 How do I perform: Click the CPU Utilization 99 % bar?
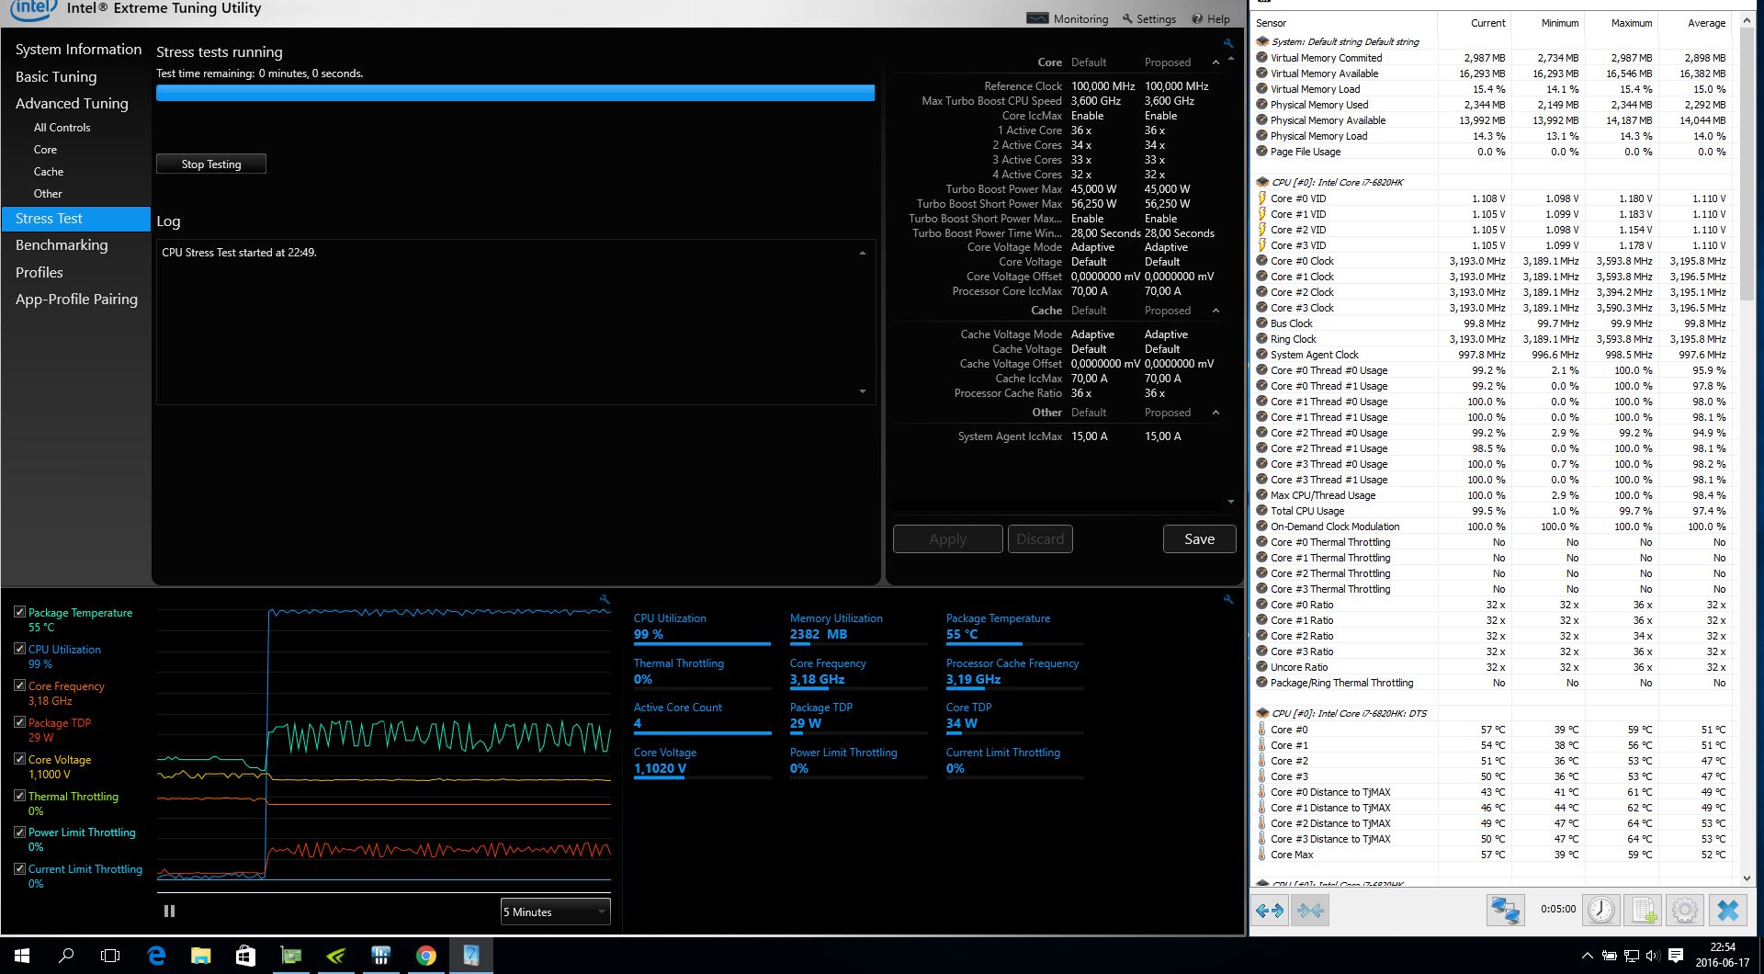pos(702,643)
